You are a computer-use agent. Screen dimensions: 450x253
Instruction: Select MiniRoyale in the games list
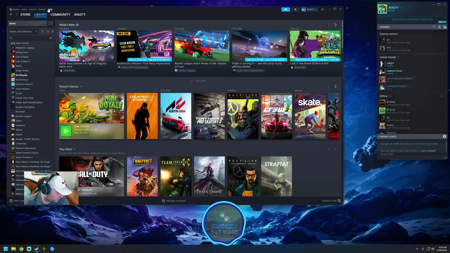[x=21, y=75]
